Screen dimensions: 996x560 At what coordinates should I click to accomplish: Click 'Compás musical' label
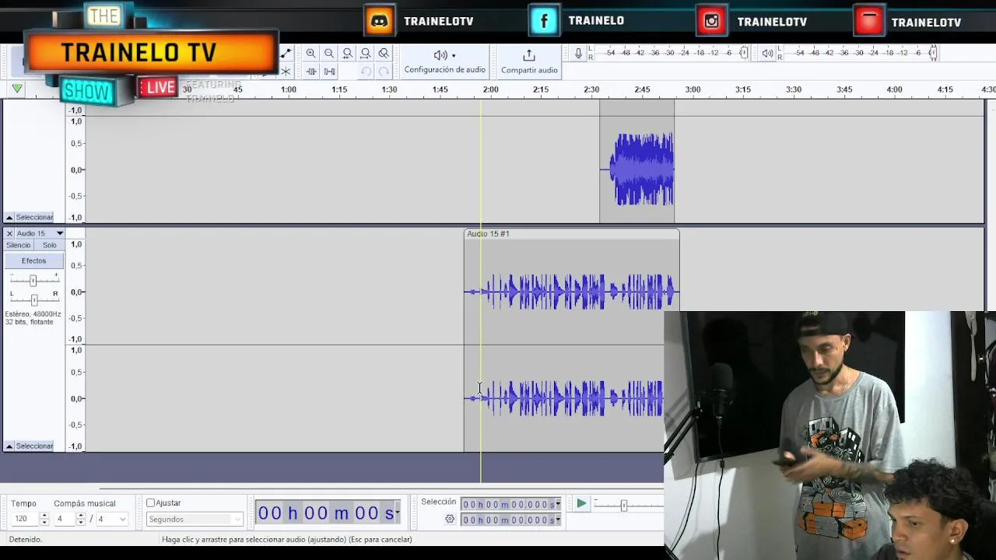click(85, 503)
